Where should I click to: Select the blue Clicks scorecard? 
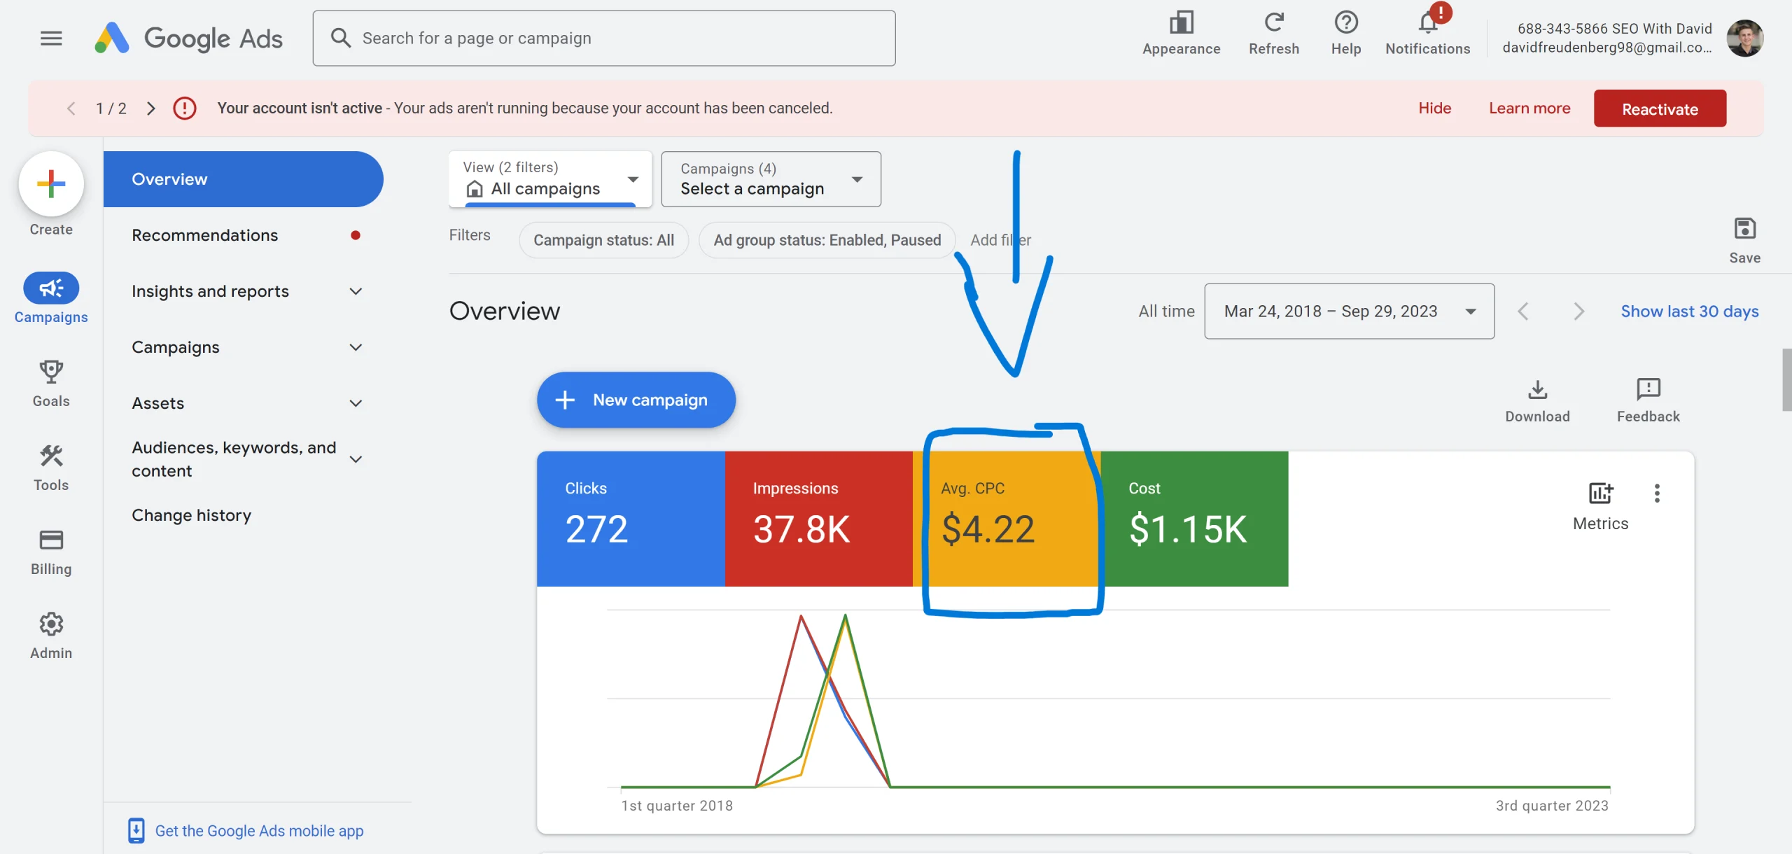[x=631, y=519]
